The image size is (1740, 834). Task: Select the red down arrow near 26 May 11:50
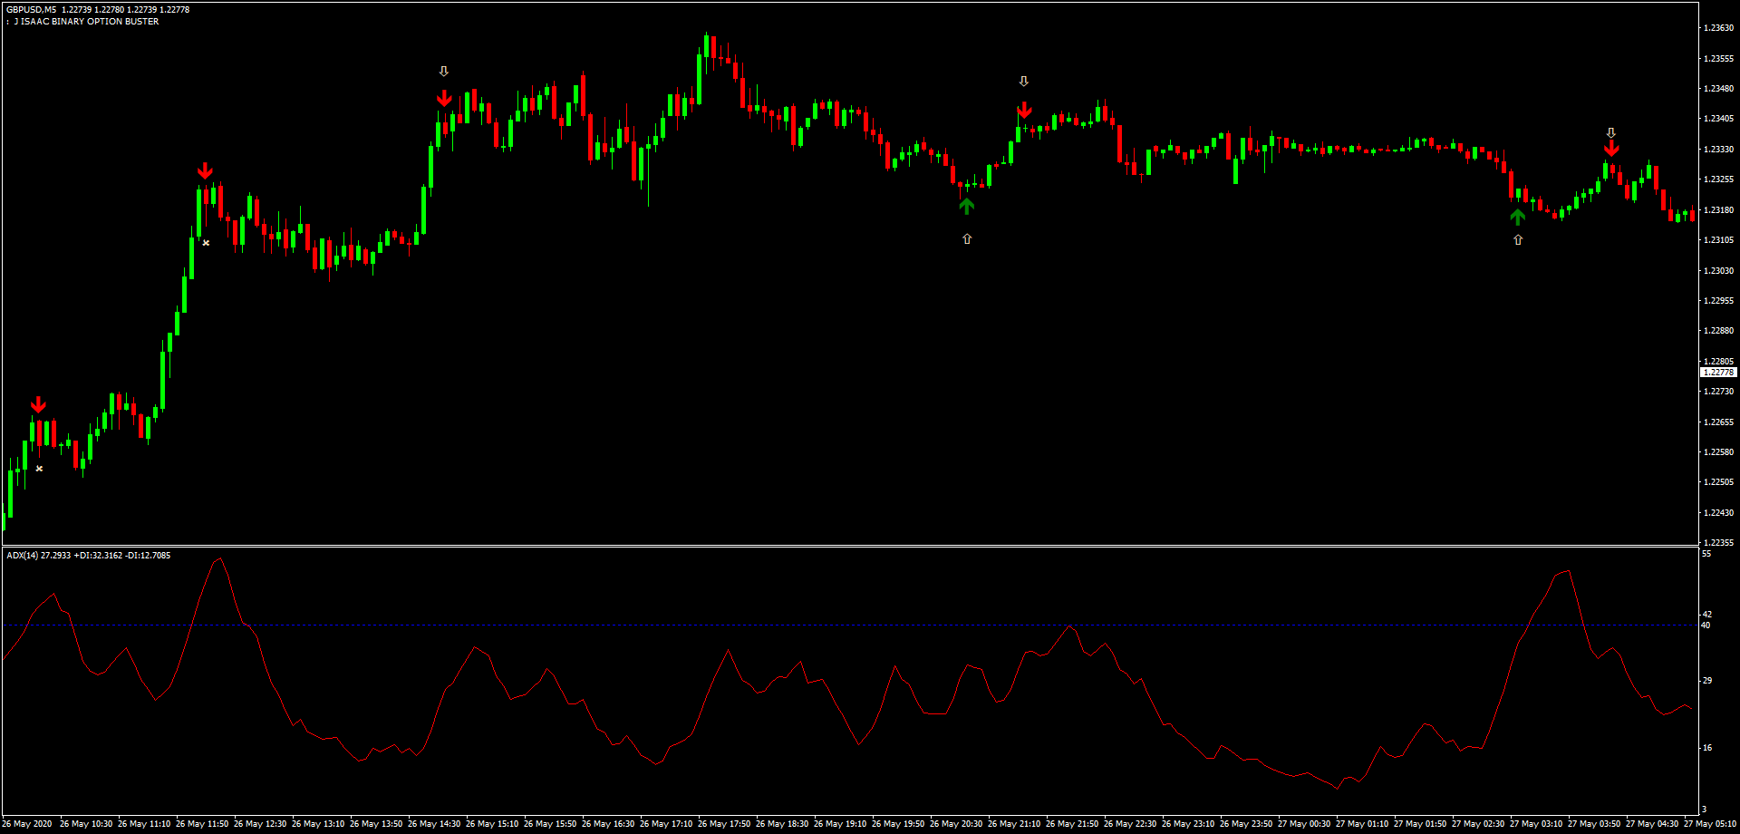206,170
